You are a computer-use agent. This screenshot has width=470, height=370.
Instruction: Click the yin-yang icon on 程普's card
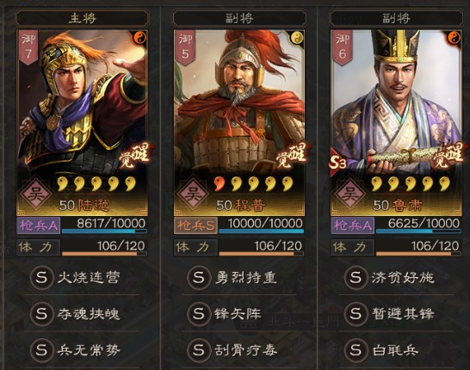coord(297,38)
